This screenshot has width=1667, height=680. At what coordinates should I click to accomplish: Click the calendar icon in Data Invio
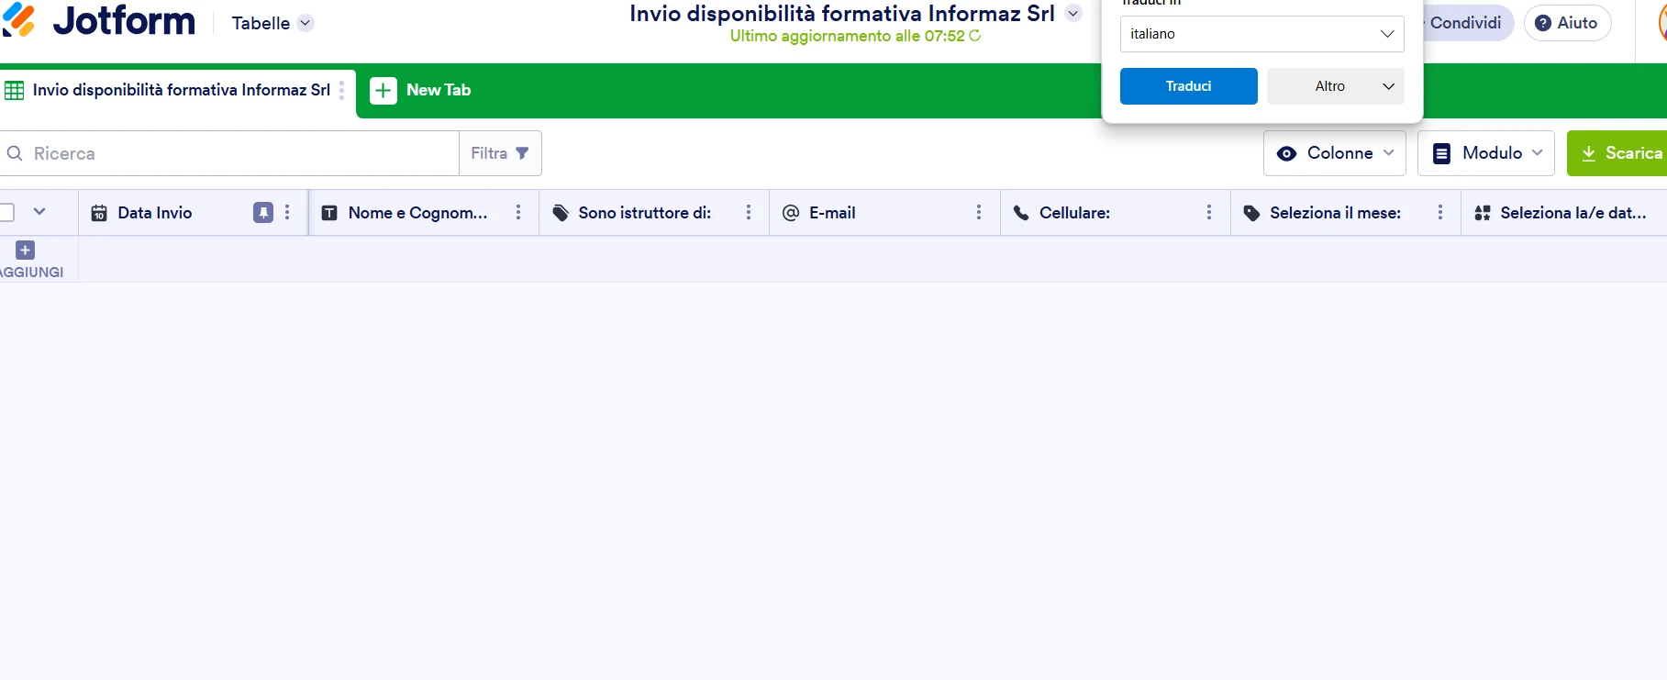tap(99, 213)
